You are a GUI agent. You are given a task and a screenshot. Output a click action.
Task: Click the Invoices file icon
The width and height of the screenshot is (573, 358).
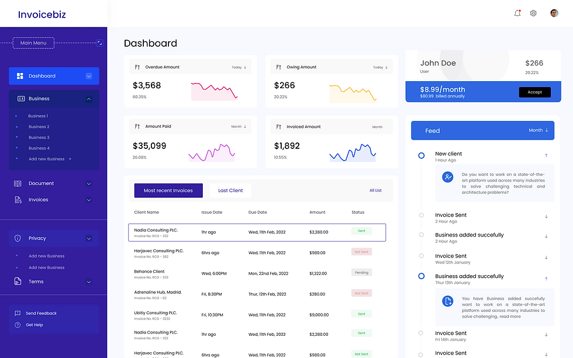[18, 200]
